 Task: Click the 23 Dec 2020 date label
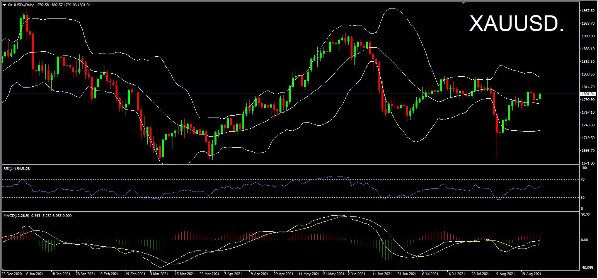tap(12, 274)
